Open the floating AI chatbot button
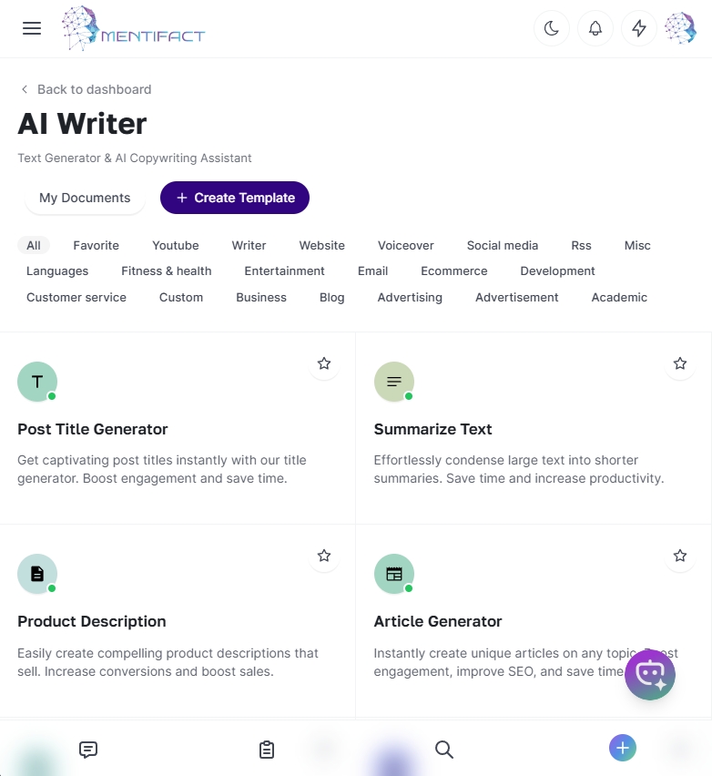This screenshot has width=712, height=776. [650, 674]
